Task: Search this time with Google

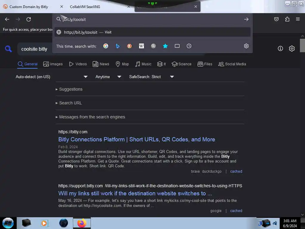Action: click(x=106, y=46)
